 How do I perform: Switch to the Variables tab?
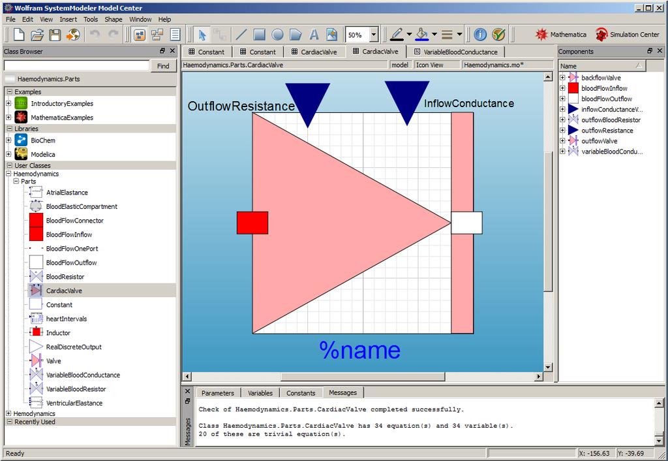pyautogui.click(x=260, y=393)
